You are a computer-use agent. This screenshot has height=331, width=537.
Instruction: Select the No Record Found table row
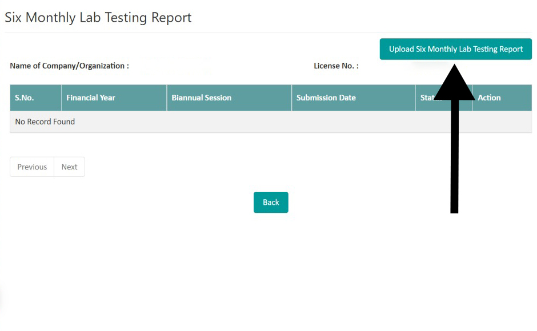[x=271, y=122]
